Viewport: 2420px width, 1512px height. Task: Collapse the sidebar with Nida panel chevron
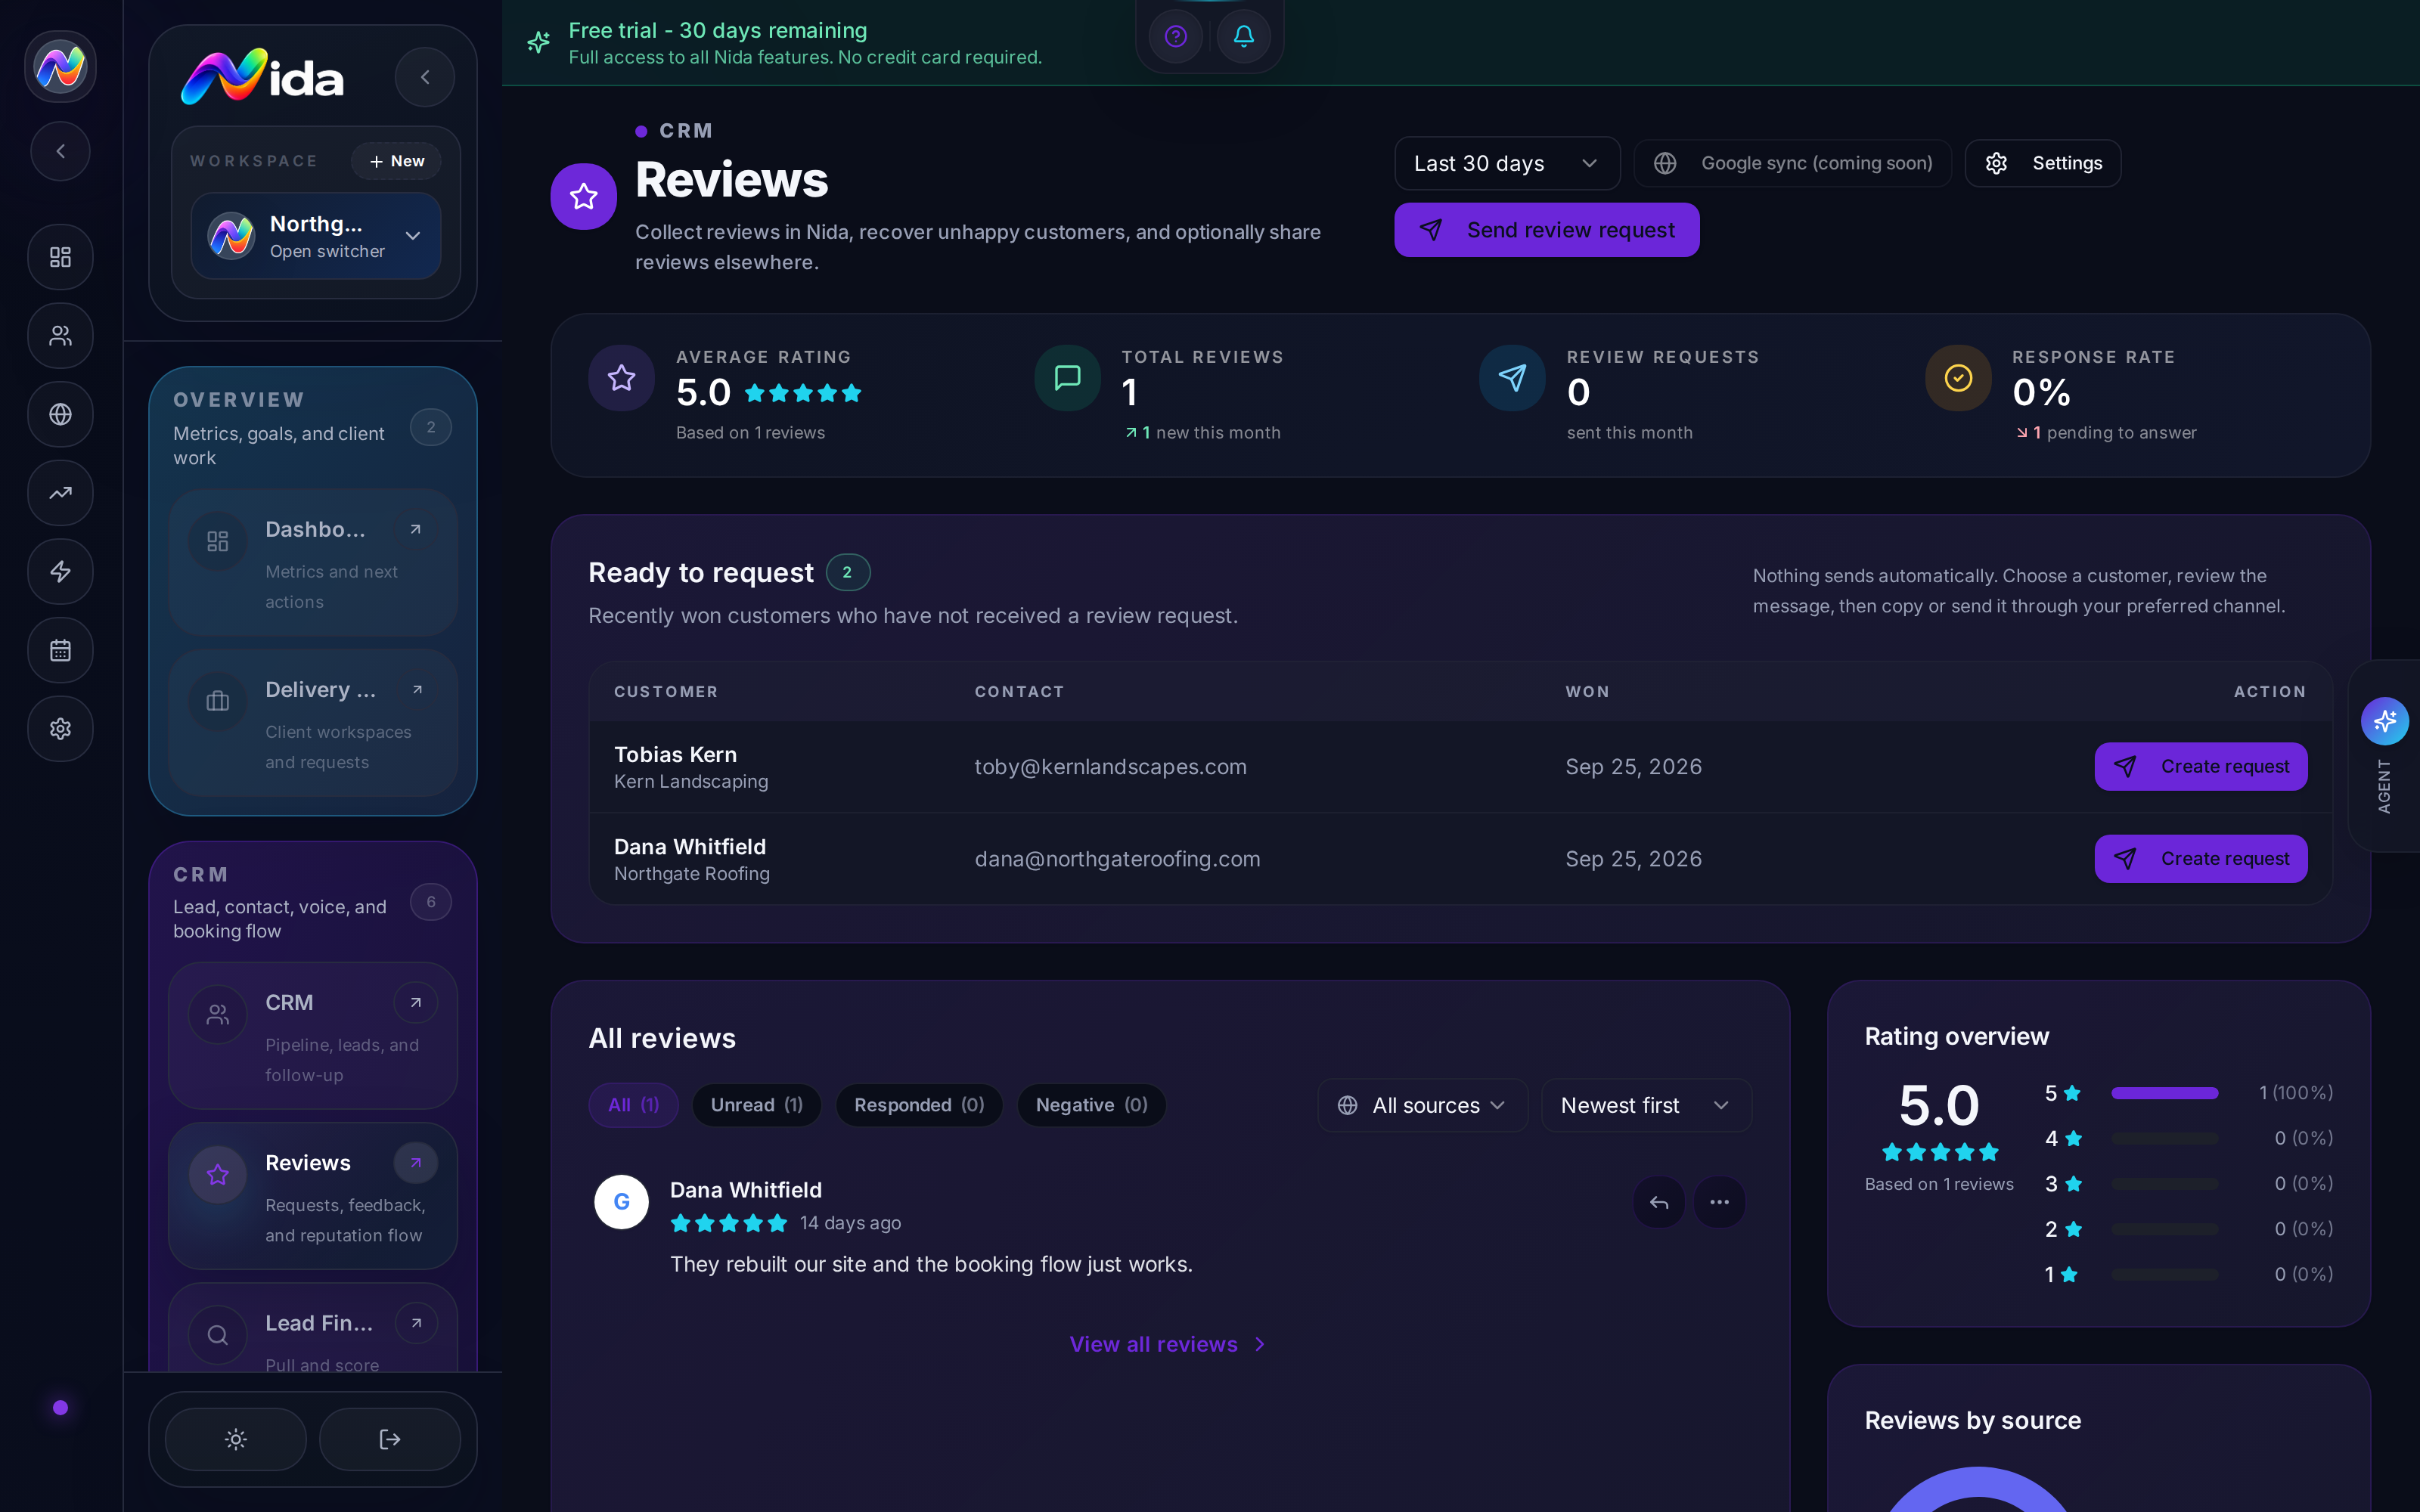click(425, 77)
